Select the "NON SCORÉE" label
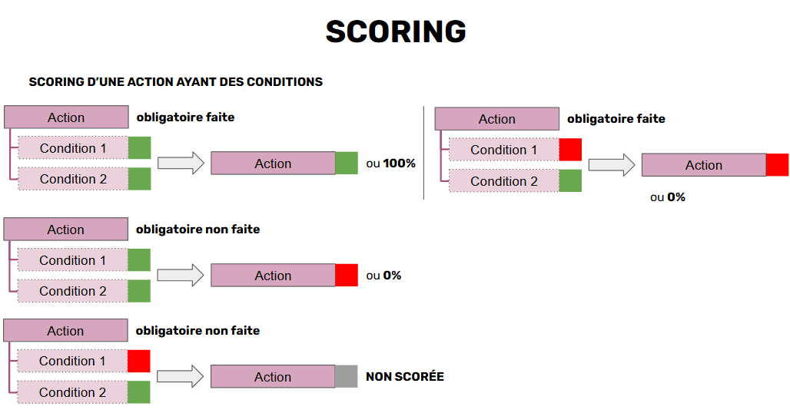Image resolution: width=790 pixels, height=413 pixels. click(x=404, y=377)
